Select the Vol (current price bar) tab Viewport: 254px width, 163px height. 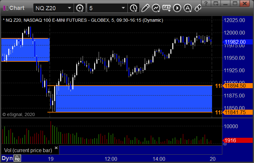click(28, 151)
